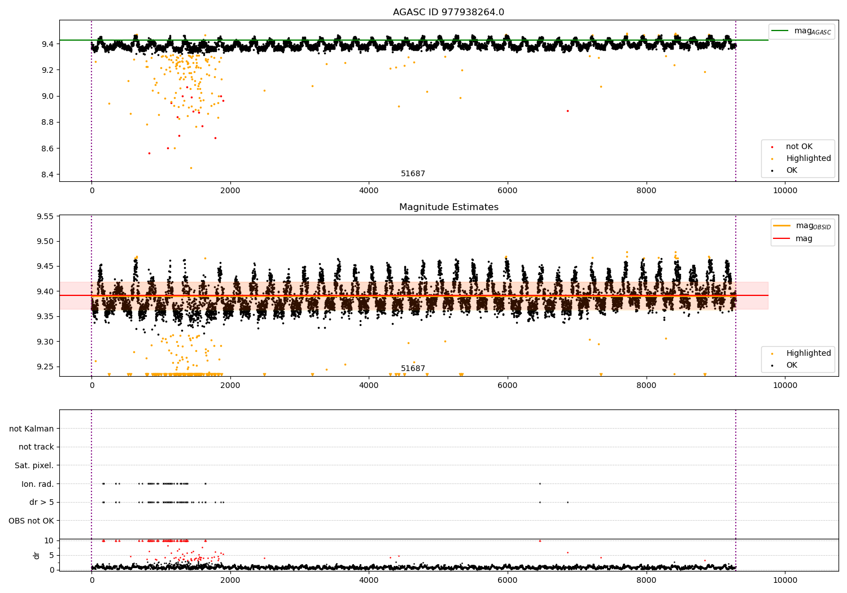Click 9.35 y-tick in Magnitude Estimates
The image size is (847, 593).
click(45, 317)
